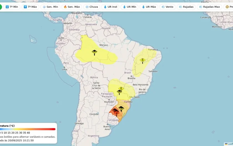233x146 pixels.
Task: Switch to UR Máx humidity layer
Action: [x=149, y=7]
